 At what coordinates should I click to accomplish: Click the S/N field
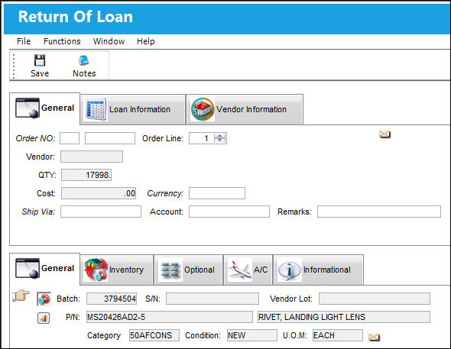(213, 299)
